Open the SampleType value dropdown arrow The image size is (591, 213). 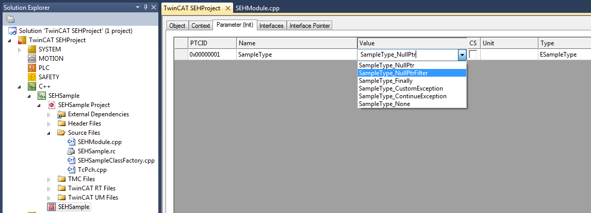pyautogui.click(x=462, y=55)
